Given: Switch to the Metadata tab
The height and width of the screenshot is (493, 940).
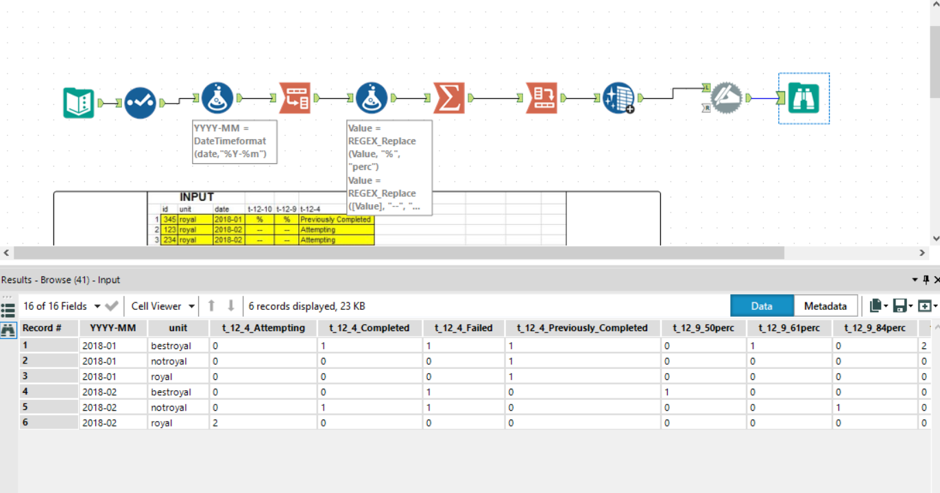Looking at the screenshot, I should click(825, 306).
